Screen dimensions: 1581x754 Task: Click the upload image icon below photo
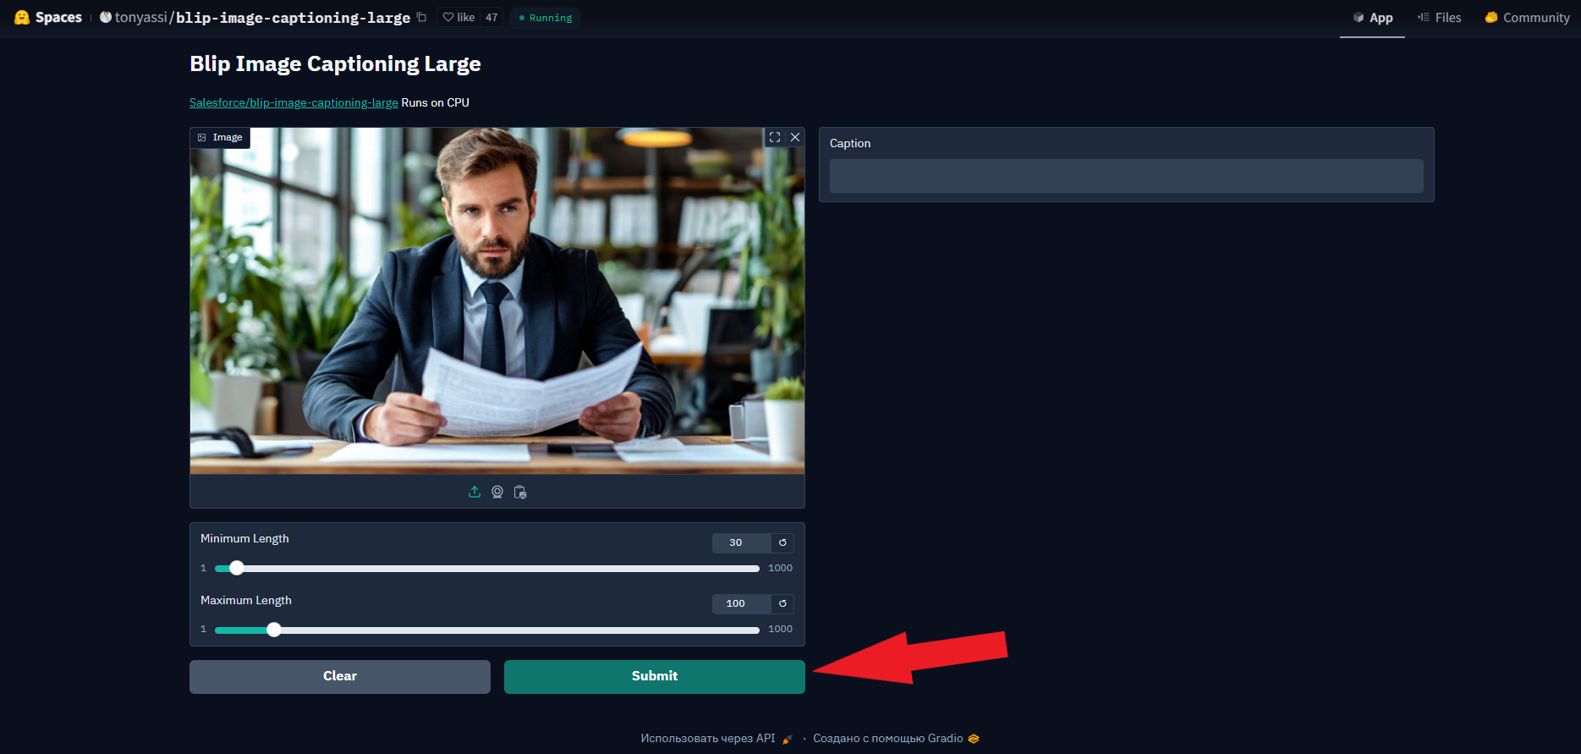475,492
